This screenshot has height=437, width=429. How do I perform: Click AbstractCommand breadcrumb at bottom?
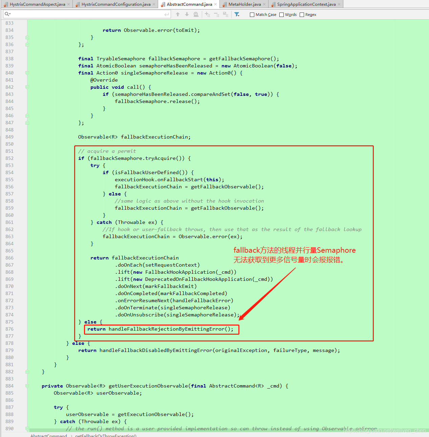coord(49,435)
